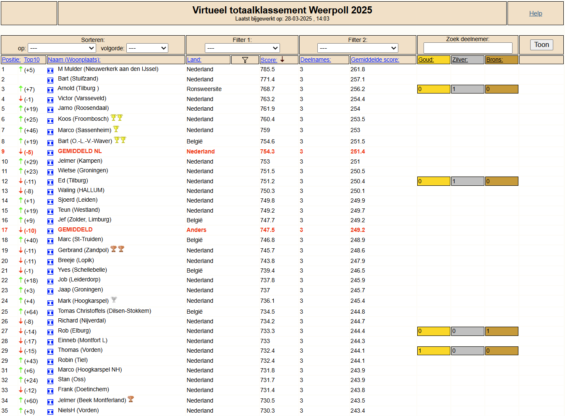
Task: Click the bronze trophy beside Jelmer (Beek Montferland)
Action: tap(131, 399)
